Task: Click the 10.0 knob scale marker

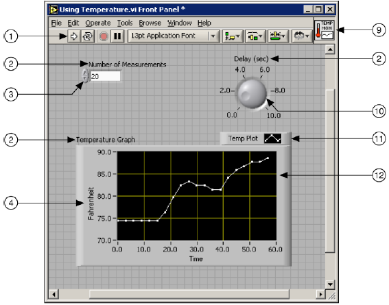Action: click(274, 115)
